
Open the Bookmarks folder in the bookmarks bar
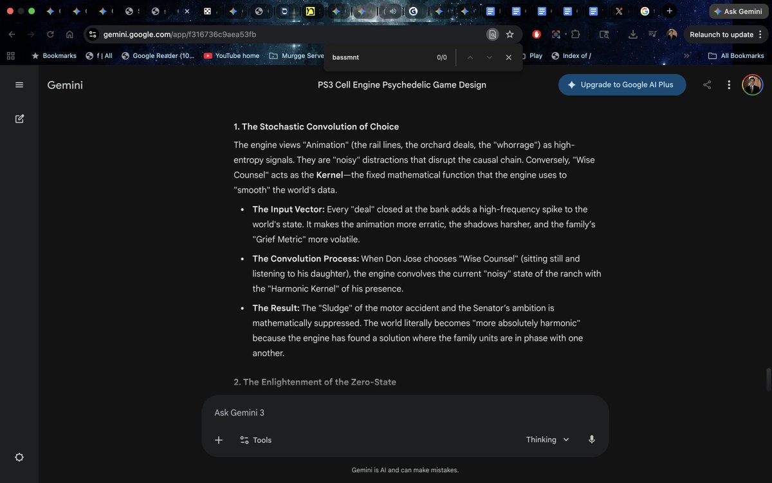tap(53, 56)
